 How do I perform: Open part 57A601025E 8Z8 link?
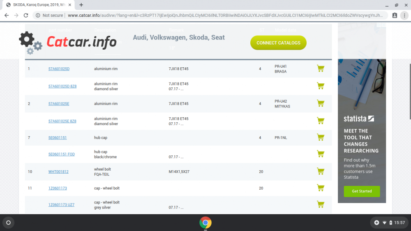[62, 121]
